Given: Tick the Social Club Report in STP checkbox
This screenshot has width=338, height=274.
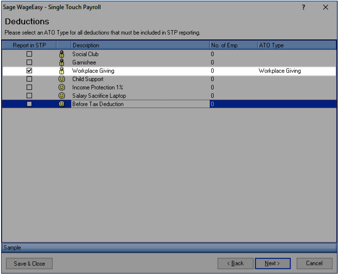Looking at the screenshot, I should [29, 54].
